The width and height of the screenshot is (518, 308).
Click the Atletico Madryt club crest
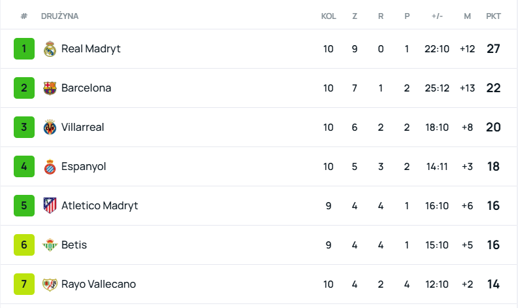point(50,206)
